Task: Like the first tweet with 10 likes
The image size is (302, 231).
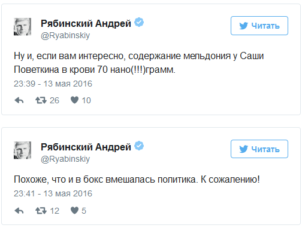Action: click(x=74, y=100)
